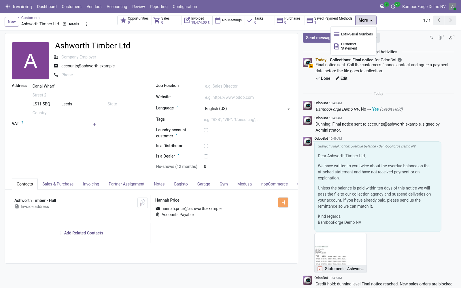
Task: Add a VAT entry with plus icon
Action: (94, 124)
